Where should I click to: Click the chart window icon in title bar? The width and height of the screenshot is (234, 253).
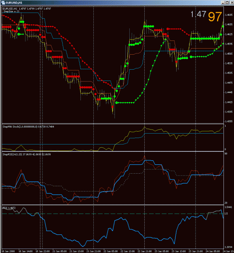point(3,2)
